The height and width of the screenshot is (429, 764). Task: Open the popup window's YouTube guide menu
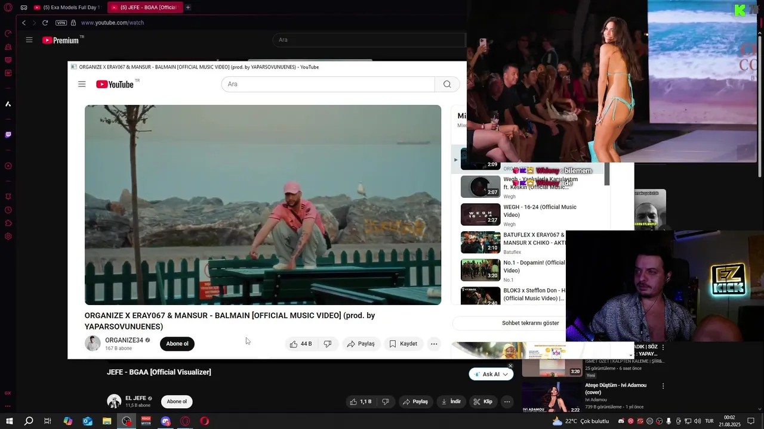pyautogui.click(x=82, y=84)
